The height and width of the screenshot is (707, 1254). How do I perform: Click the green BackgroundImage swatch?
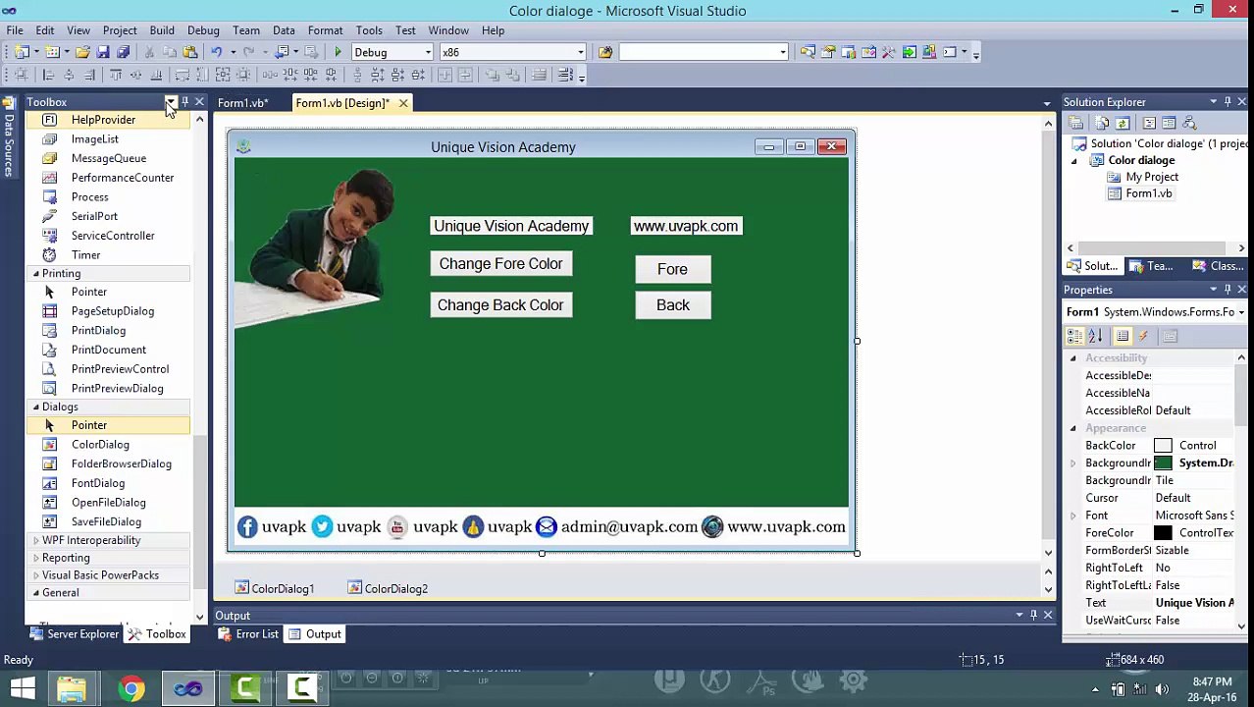(x=1163, y=463)
